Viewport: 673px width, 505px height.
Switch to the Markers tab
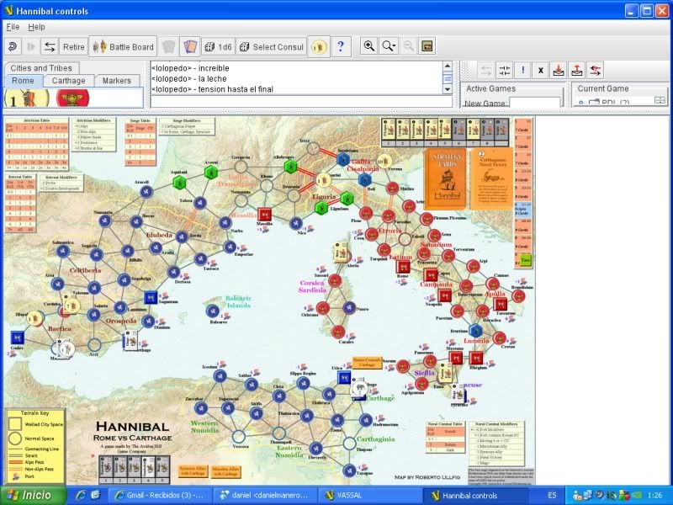coord(117,80)
